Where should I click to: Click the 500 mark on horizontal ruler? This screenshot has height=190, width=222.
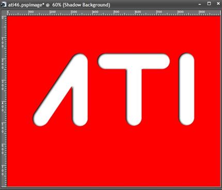(117, 12)
